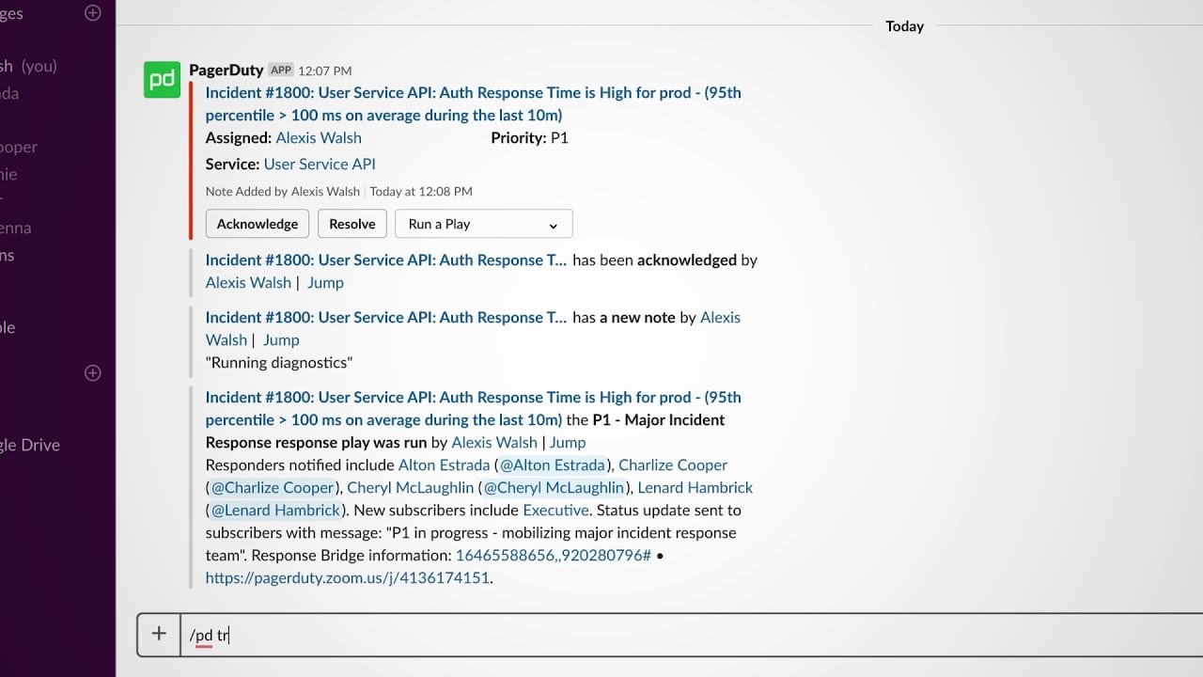
Task: Click Alexis Walsh who ran the response play
Action: (494, 442)
